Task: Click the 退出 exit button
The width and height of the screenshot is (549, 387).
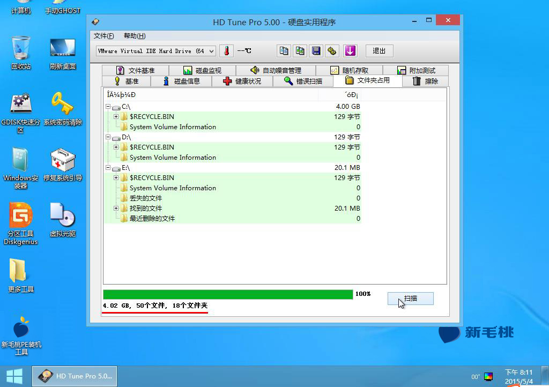Action: tap(379, 51)
